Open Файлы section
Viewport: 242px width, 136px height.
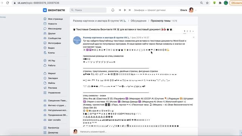click(x=51, y=83)
